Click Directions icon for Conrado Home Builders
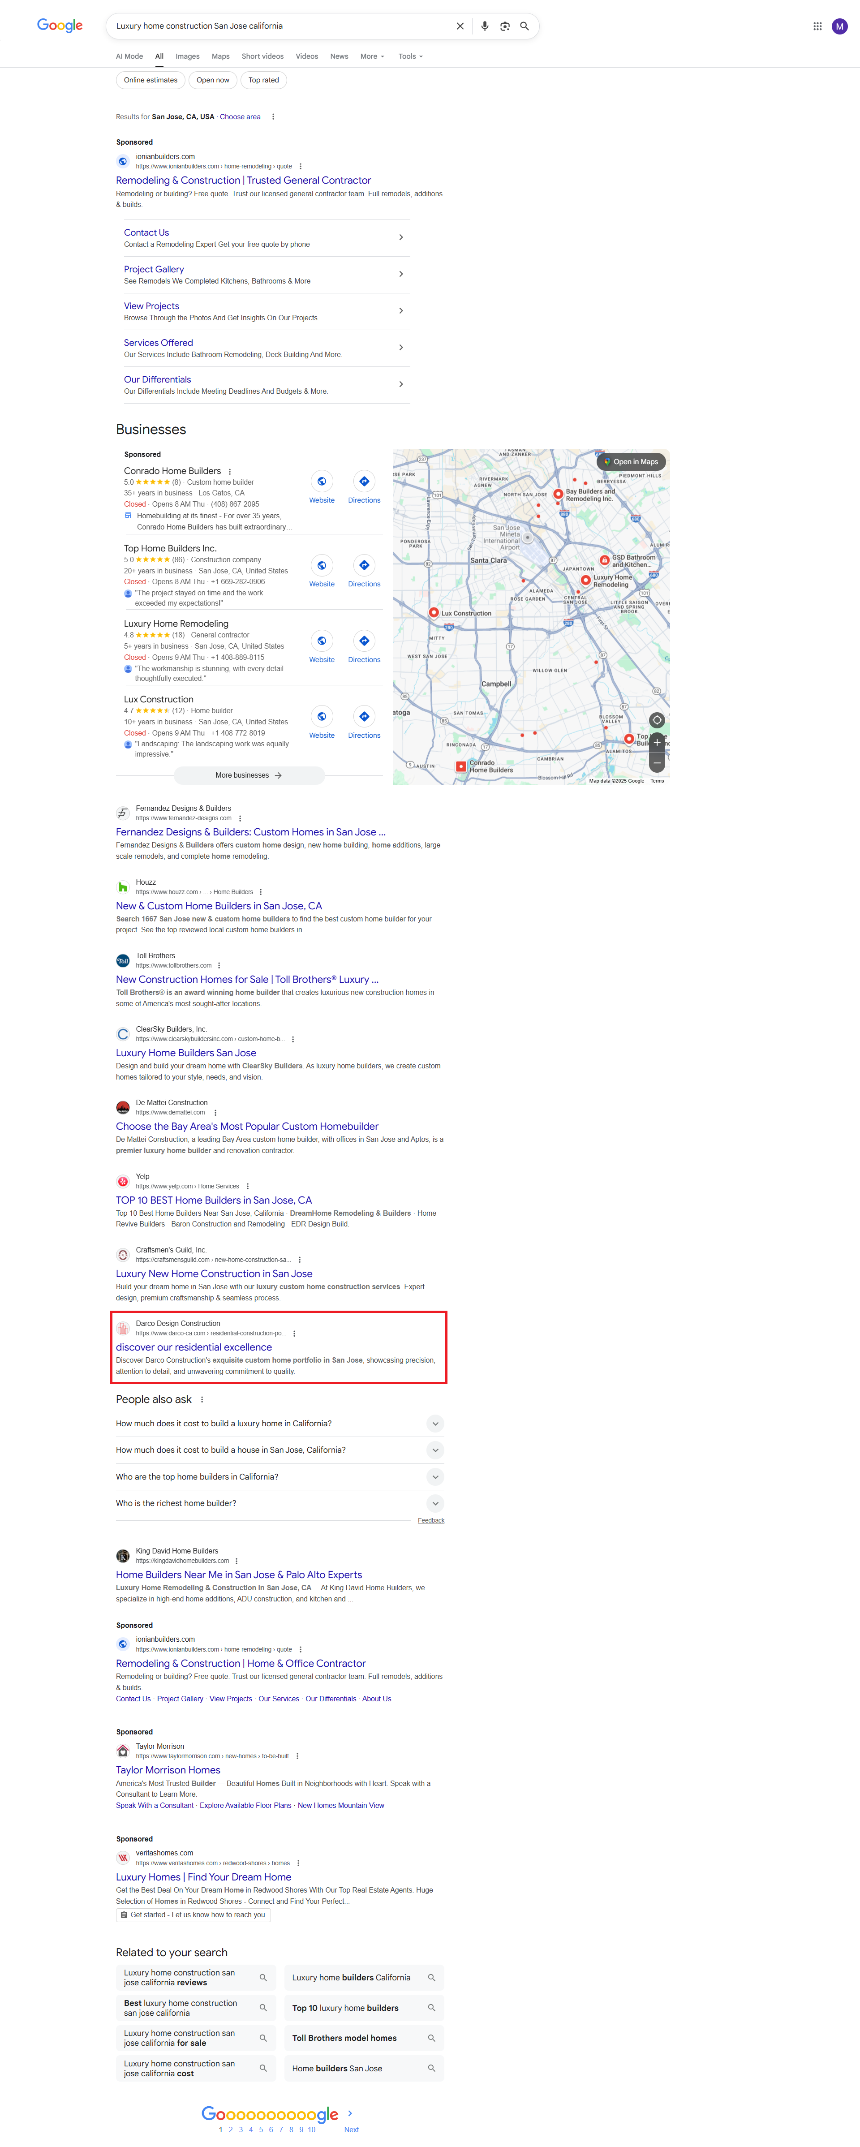The width and height of the screenshot is (860, 2147). [364, 481]
